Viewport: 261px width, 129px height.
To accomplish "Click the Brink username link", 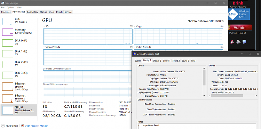I will pyautogui.click(x=238, y=3).
